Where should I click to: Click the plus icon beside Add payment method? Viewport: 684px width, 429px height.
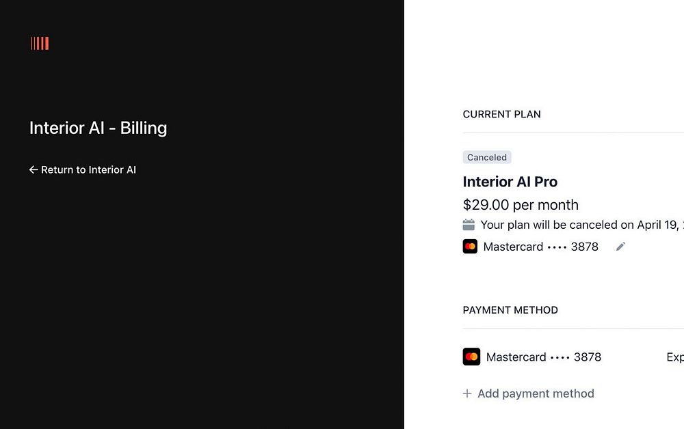point(467,393)
